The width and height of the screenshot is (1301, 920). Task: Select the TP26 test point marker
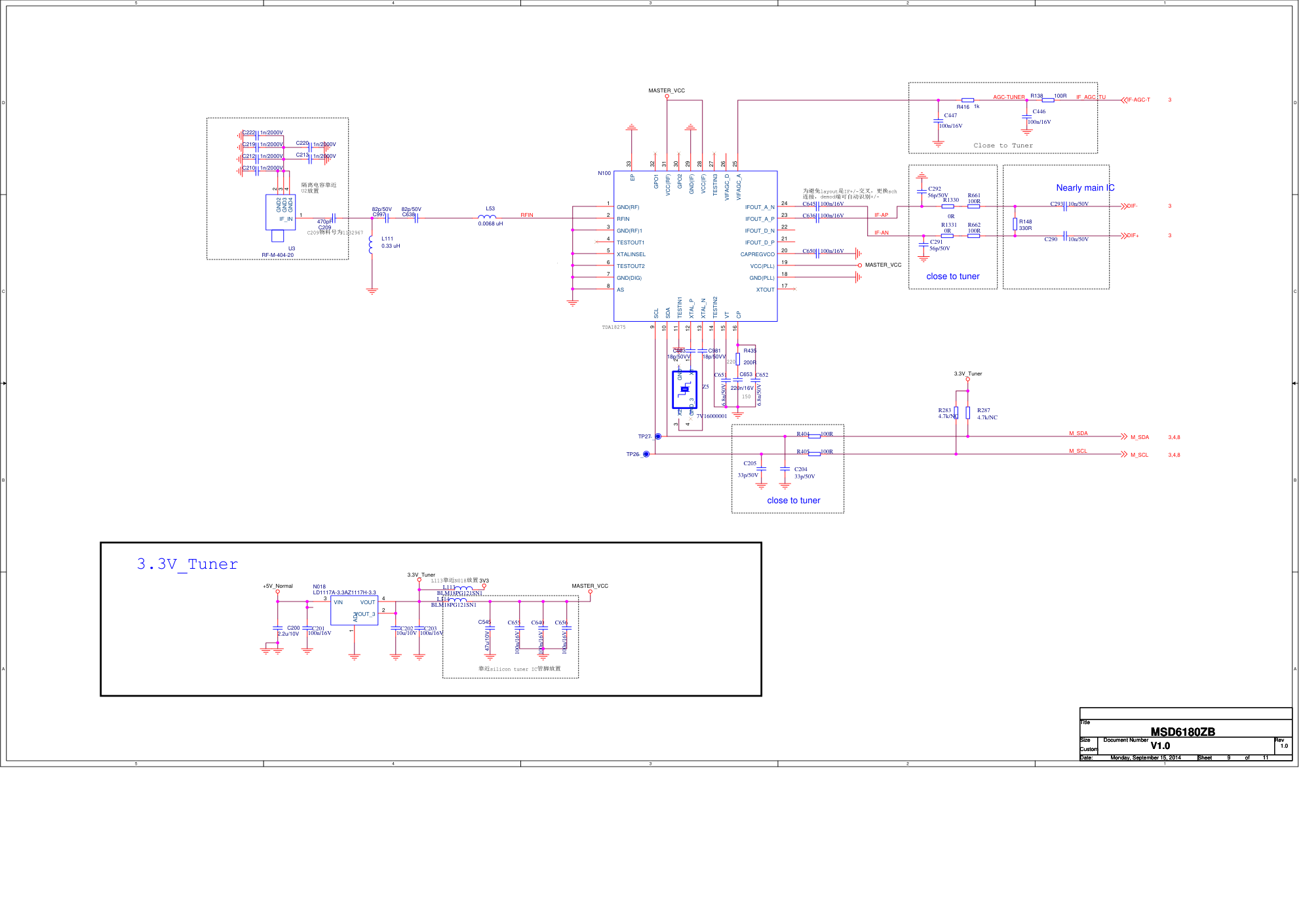[646, 454]
